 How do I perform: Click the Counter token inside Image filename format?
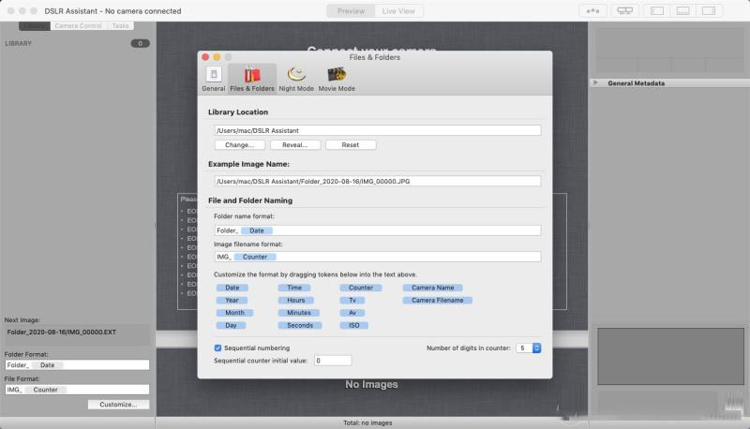[255, 257]
